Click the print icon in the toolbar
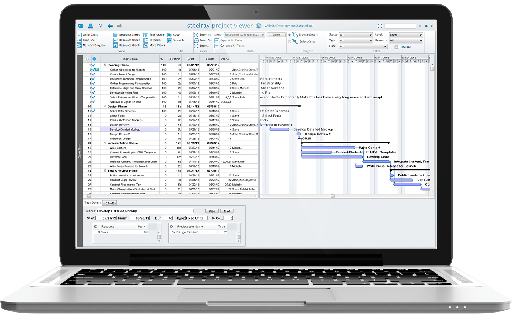The image size is (513, 314). coord(91,26)
